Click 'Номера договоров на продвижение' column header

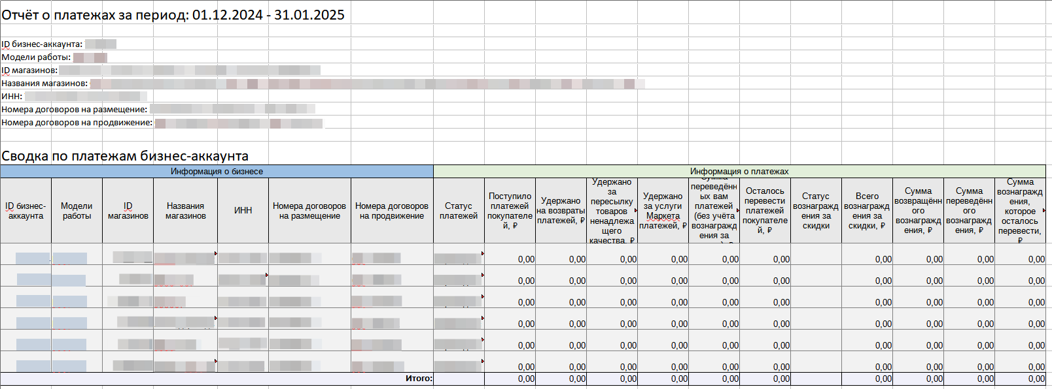pyautogui.click(x=392, y=211)
